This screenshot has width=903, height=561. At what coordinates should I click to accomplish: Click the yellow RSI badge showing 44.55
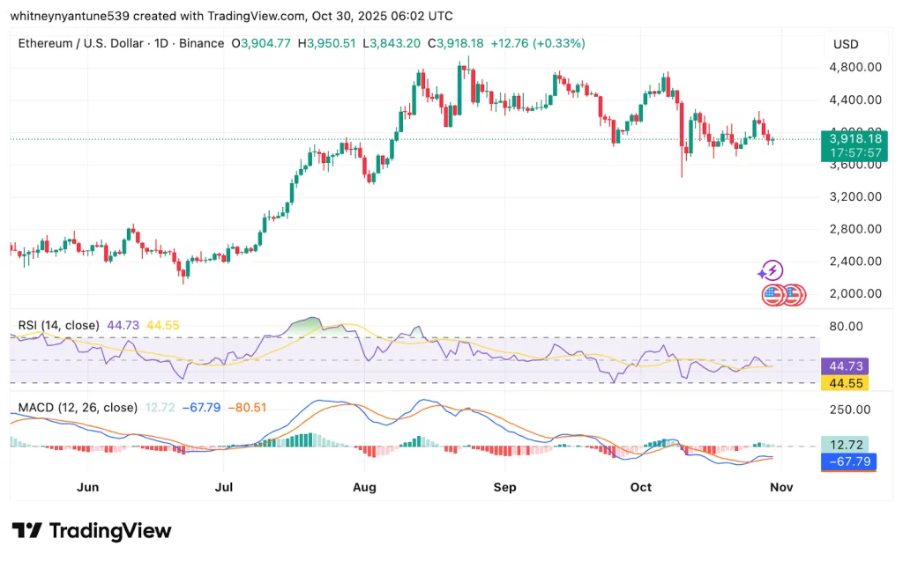point(845,382)
